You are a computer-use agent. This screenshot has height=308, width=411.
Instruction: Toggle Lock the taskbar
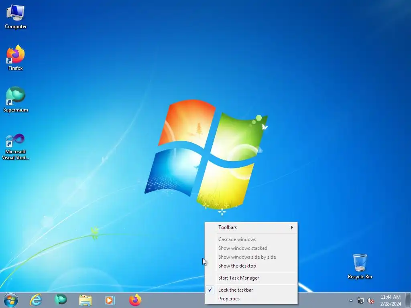251,290
